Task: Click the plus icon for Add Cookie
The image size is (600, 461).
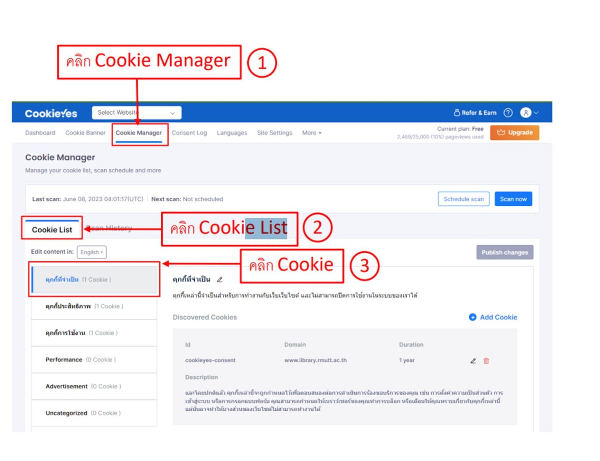Action: click(x=473, y=317)
